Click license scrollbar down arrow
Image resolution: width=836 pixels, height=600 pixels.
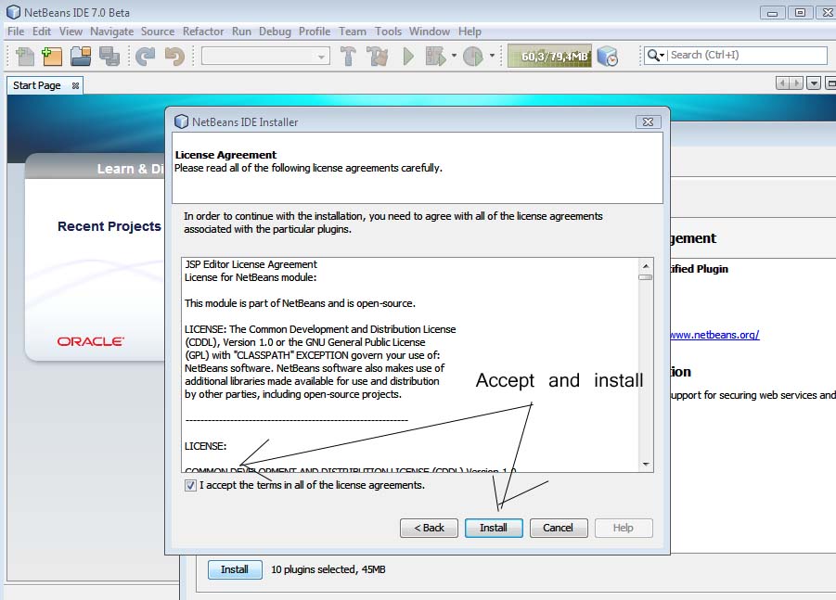(646, 464)
